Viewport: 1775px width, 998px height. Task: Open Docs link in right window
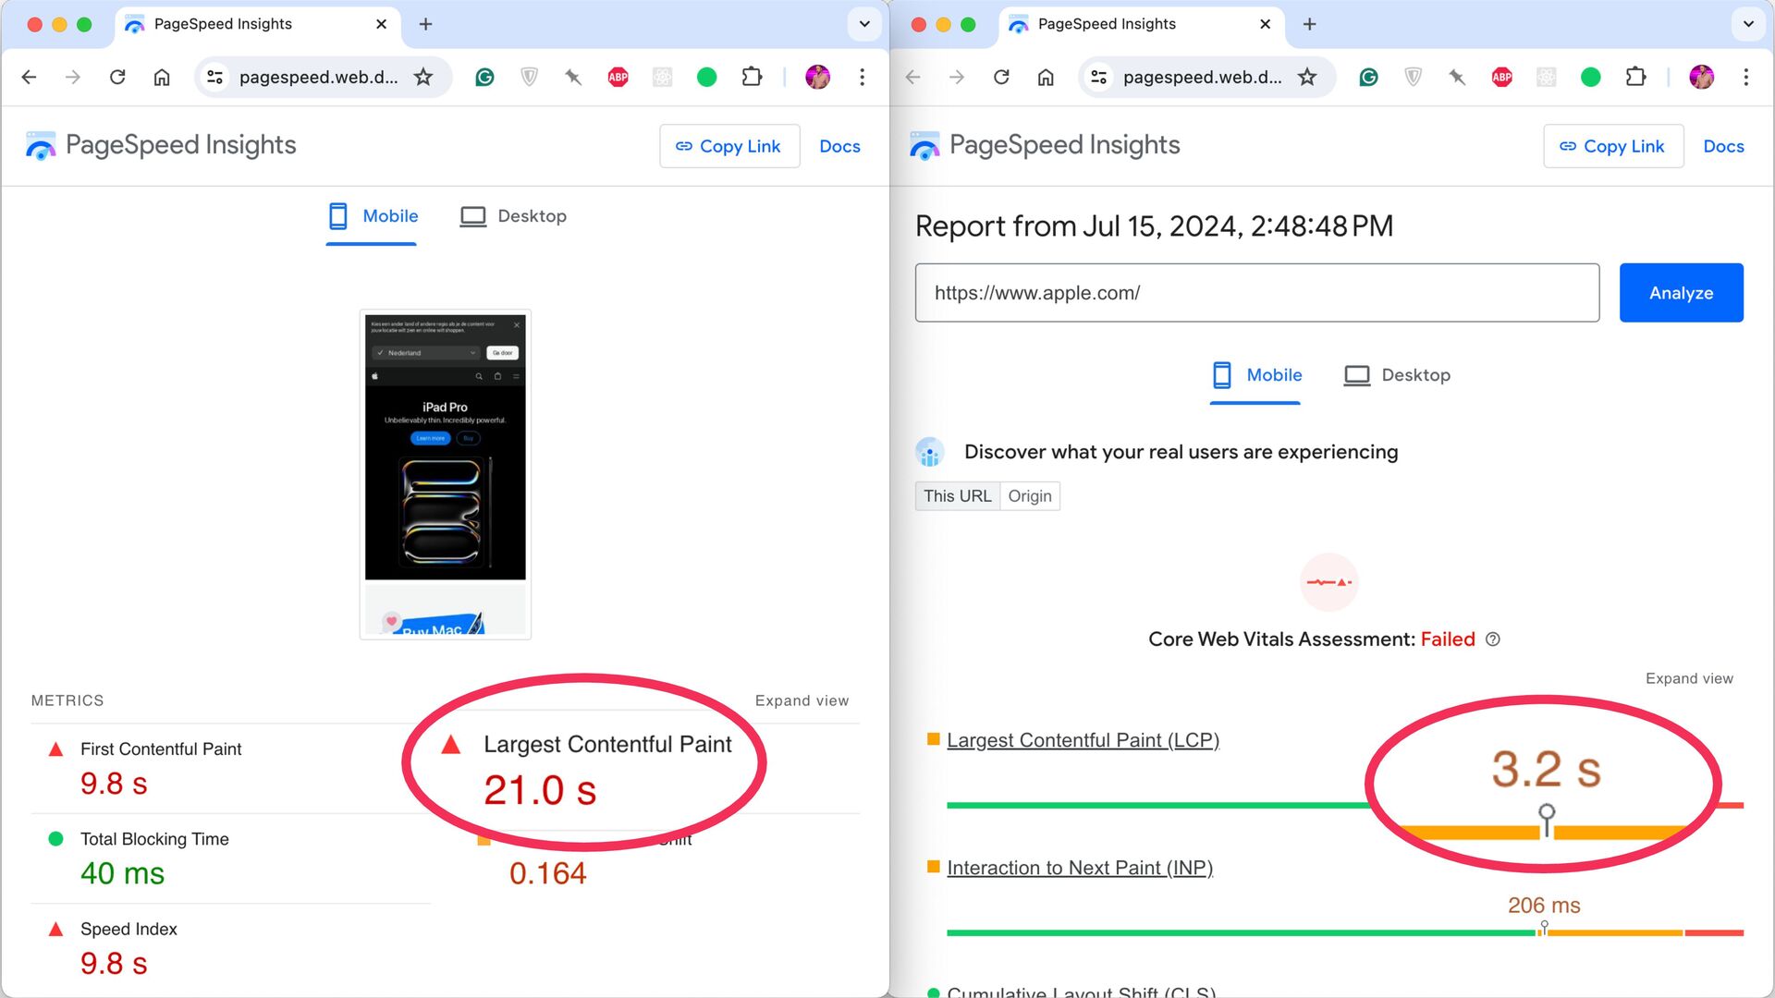pyautogui.click(x=1723, y=146)
